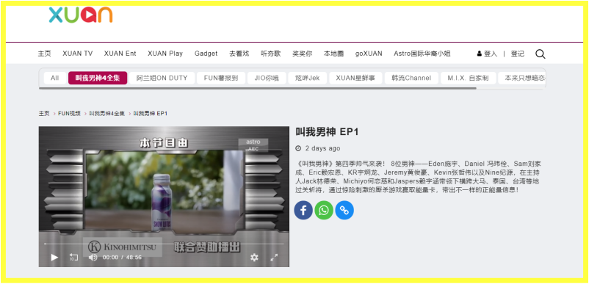Open goXUAN menu item
Screen dimensions: 589x284
point(369,54)
